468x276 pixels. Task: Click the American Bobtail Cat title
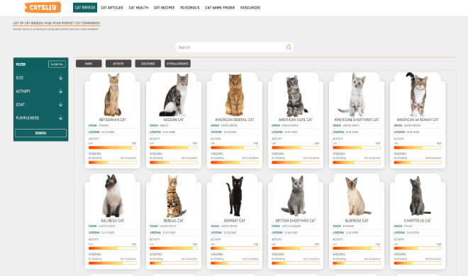tap(235, 120)
